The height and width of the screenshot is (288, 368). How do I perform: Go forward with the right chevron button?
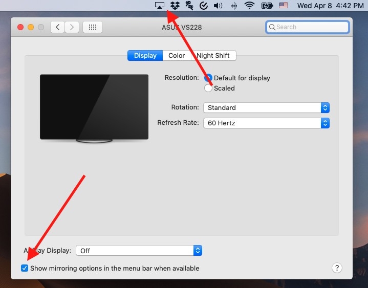pos(72,27)
